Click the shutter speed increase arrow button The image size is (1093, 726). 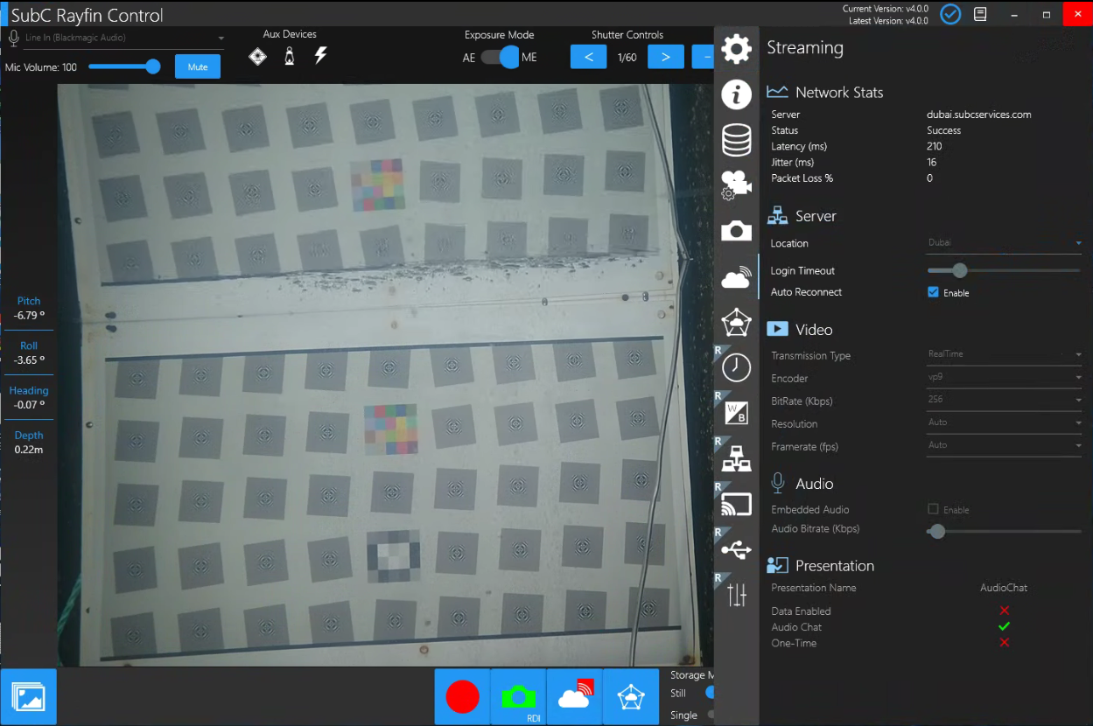point(665,57)
